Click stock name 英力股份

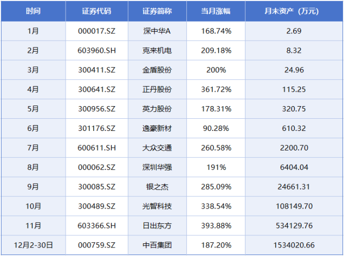[157, 109]
